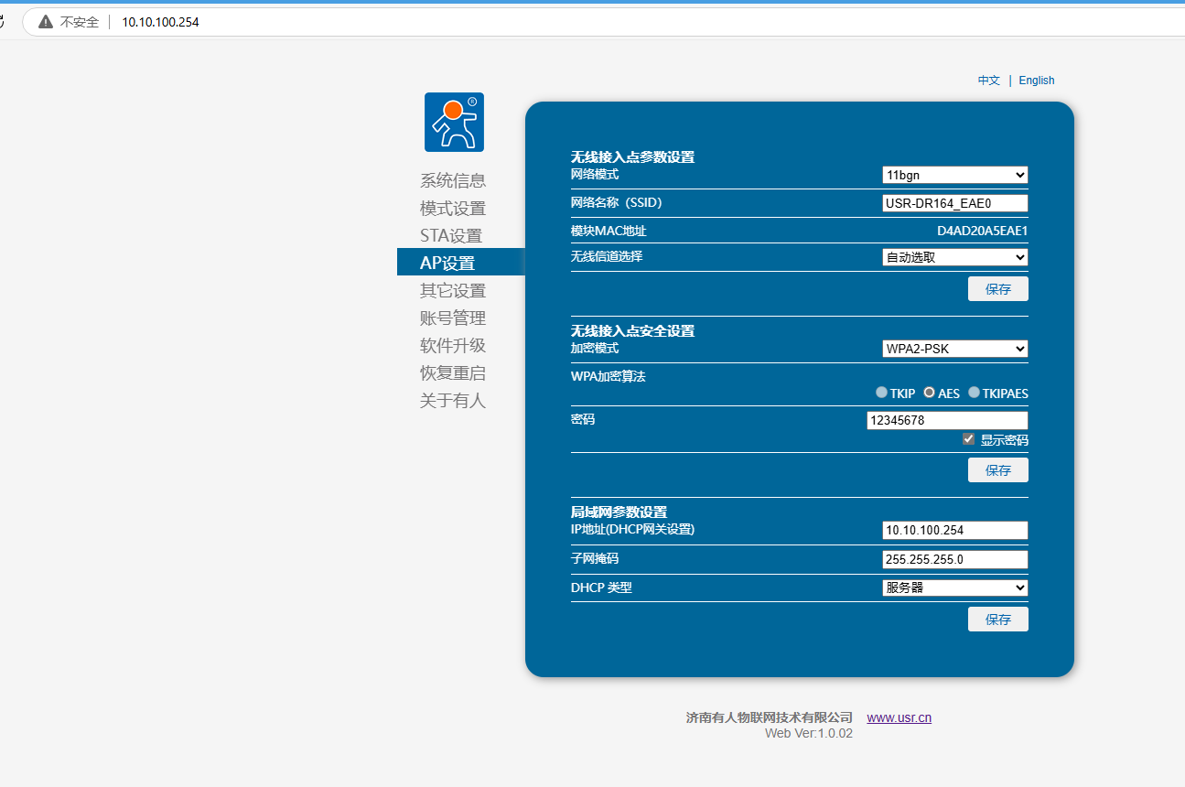This screenshot has width=1185, height=787.
Task: Click the USR company logo icon
Action: pyautogui.click(x=454, y=122)
